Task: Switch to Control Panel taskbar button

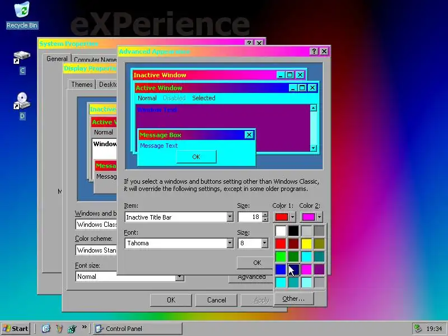Action: tap(138, 329)
